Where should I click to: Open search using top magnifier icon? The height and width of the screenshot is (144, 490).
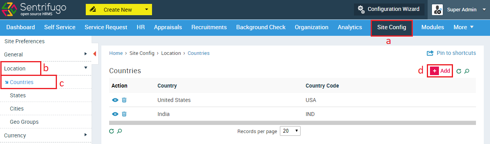pos(467,71)
